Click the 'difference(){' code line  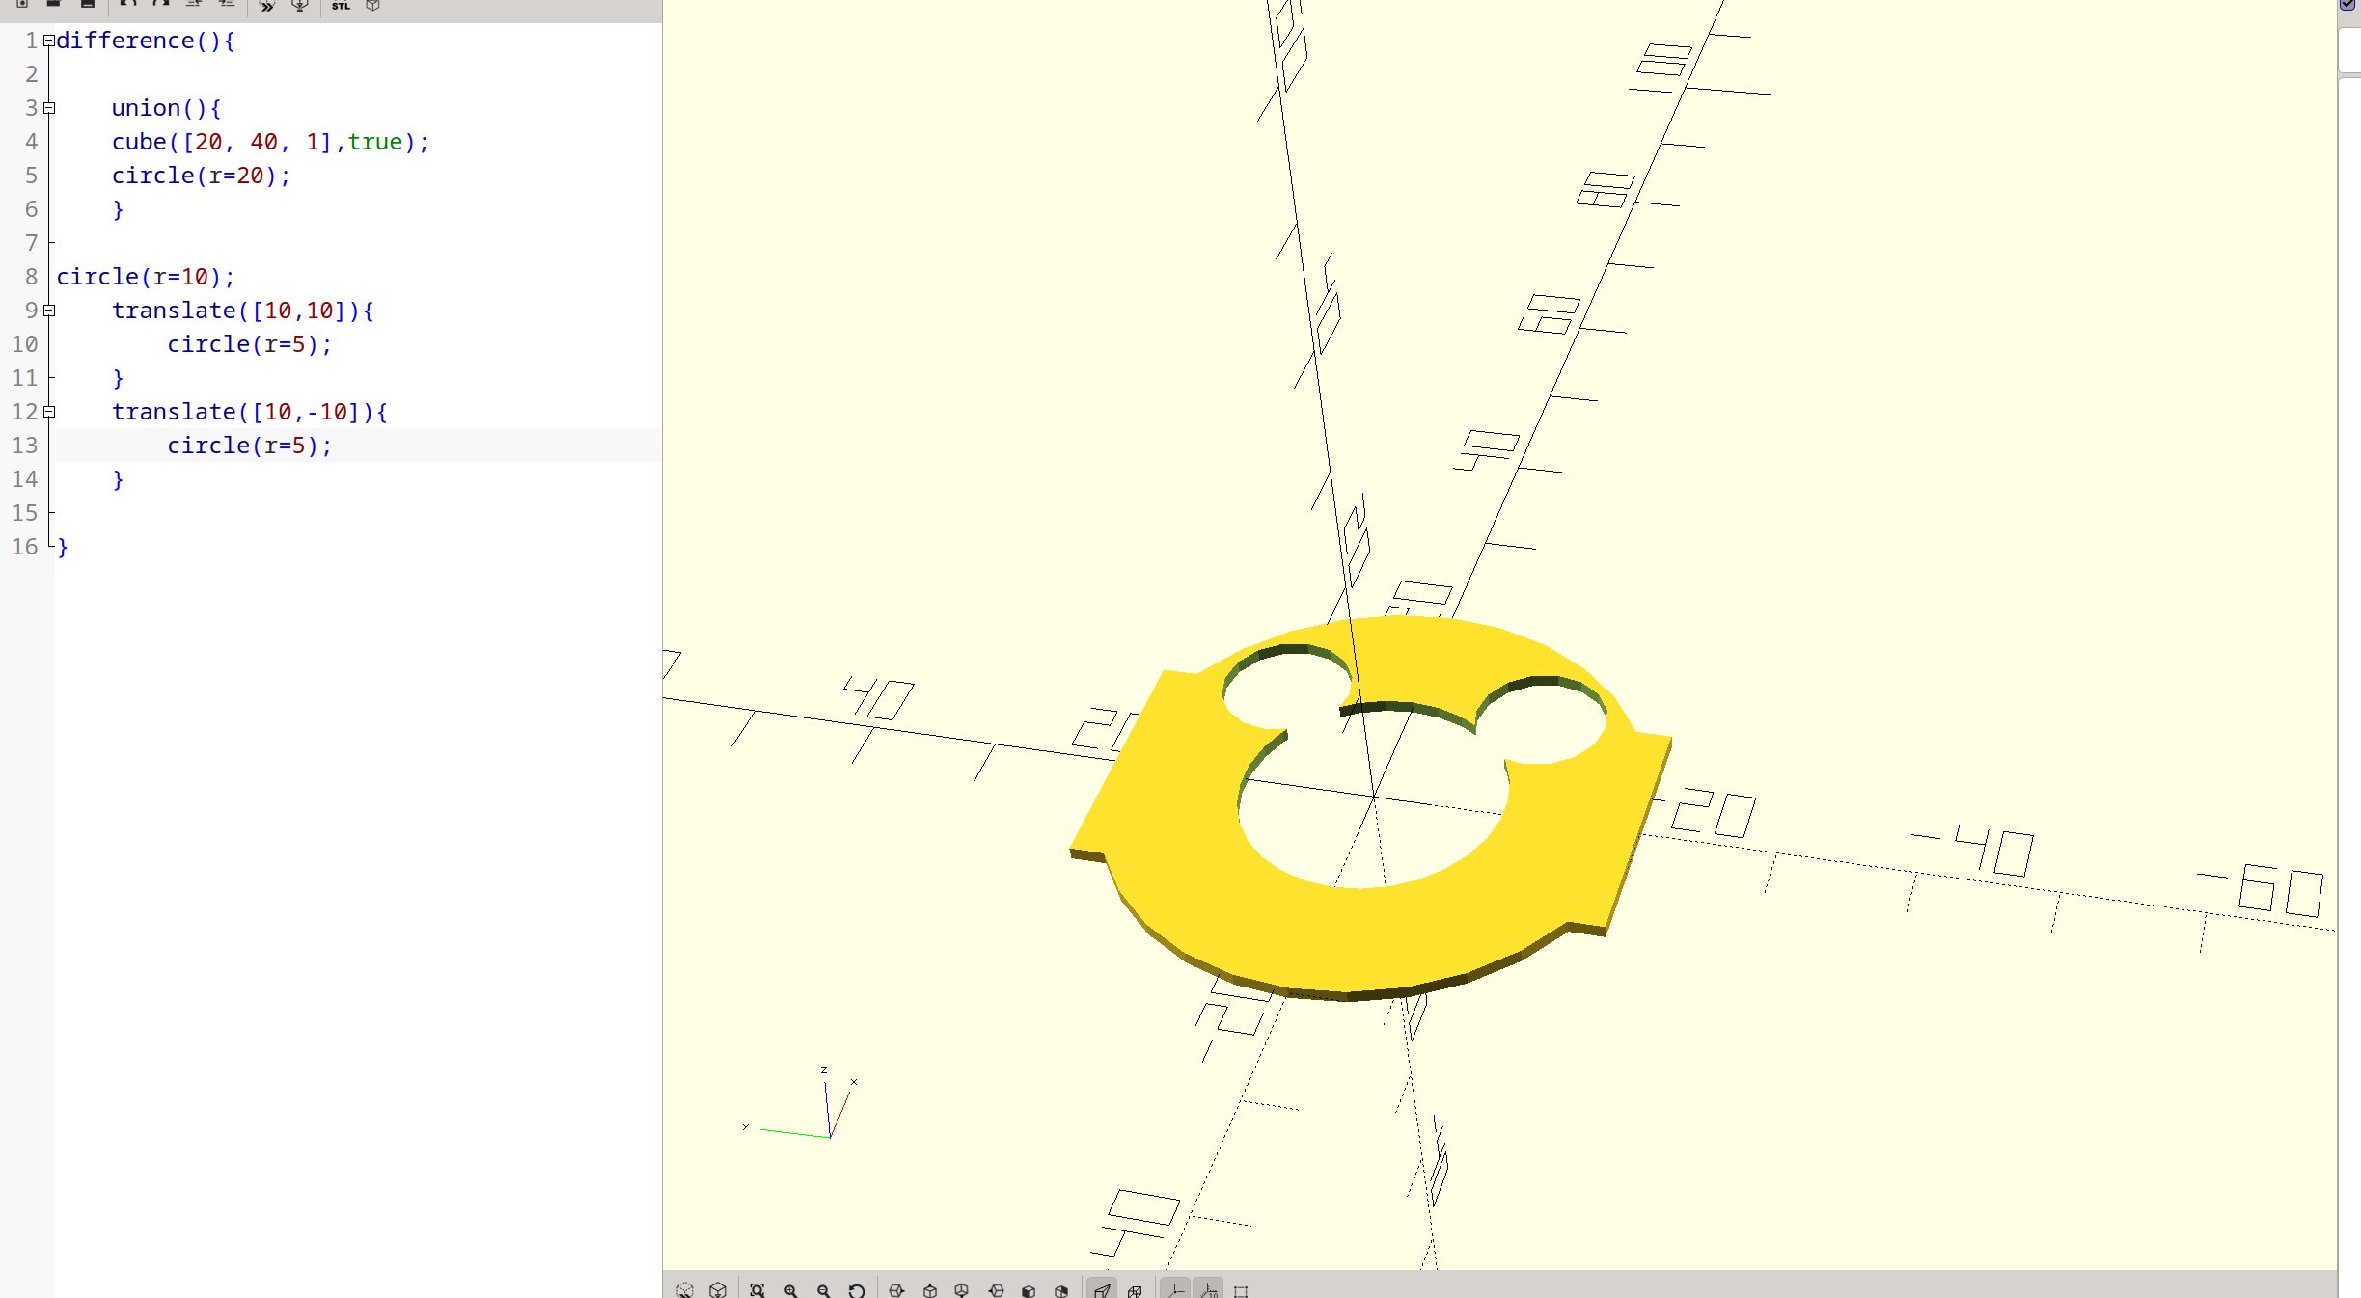pos(146,41)
